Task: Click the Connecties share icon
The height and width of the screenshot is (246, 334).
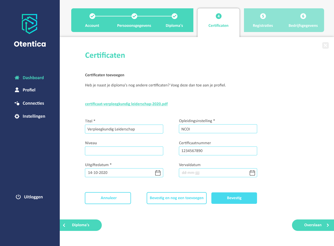Action: 17,103
